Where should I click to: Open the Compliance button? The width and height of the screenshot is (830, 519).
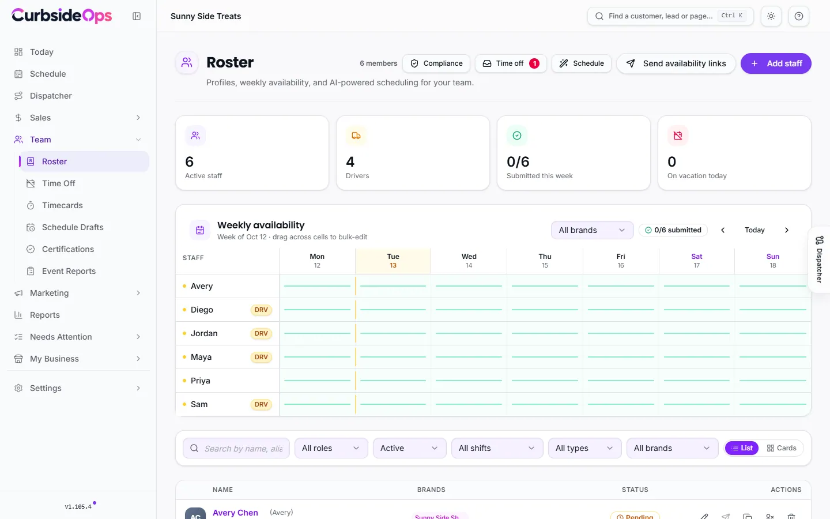(x=436, y=63)
